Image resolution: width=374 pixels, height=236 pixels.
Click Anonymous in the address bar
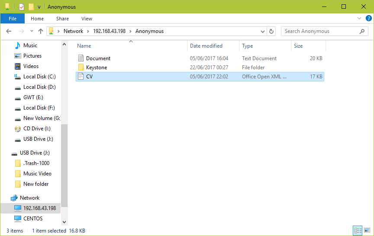[149, 31]
